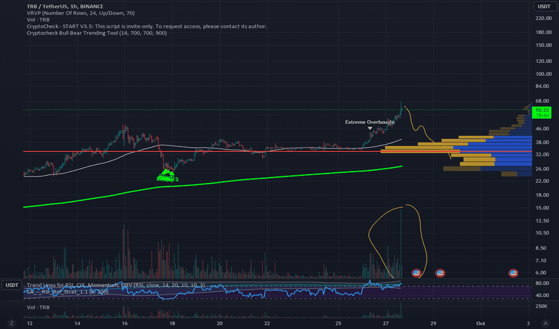This screenshot has height=329, width=559.
Task: Click the 15.00 price axis label
Action: (x=542, y=208)
